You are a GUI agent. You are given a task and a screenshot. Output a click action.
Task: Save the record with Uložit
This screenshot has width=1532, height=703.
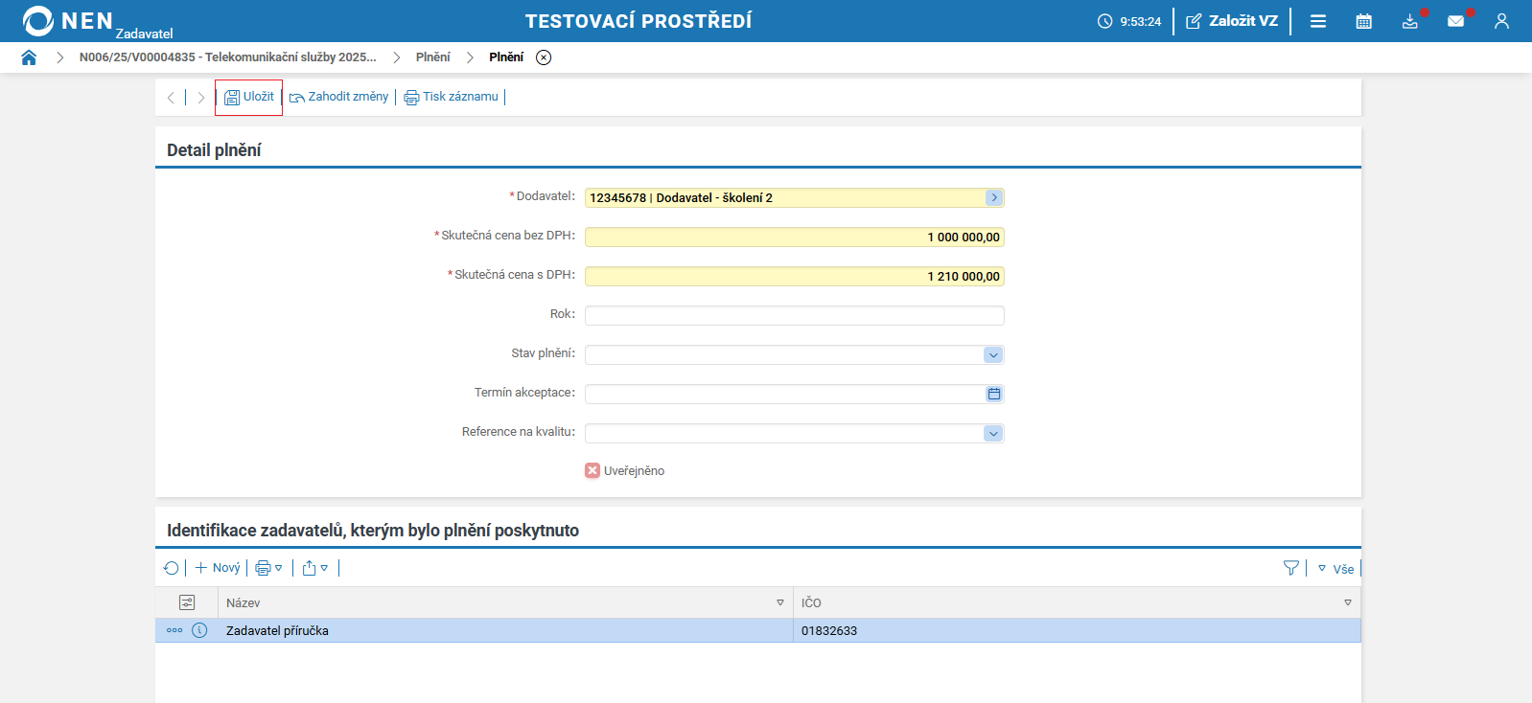tap(249, 97)
